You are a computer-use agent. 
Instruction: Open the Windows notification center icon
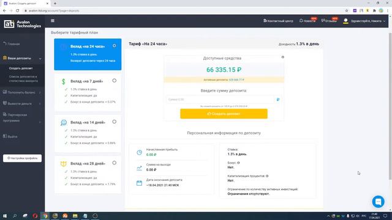(385, 216)
